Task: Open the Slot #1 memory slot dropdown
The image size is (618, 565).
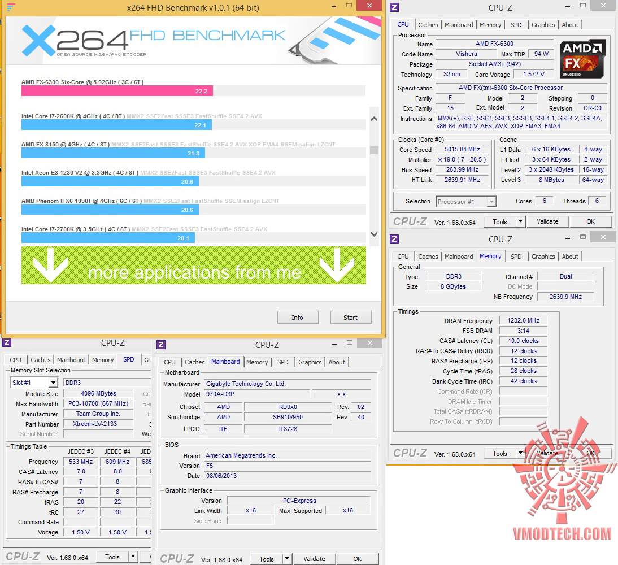Action: [53, 383]
